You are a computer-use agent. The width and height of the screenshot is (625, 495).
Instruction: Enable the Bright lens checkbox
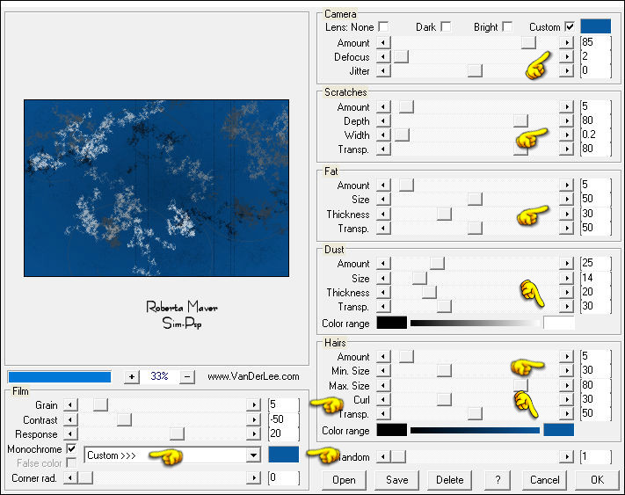[507, 27]
